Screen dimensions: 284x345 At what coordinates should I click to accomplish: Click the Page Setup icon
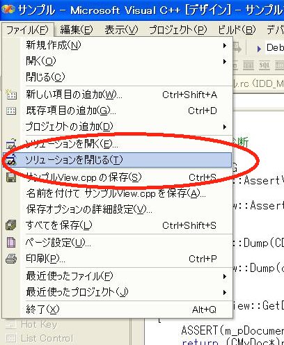tap(11, 243)
